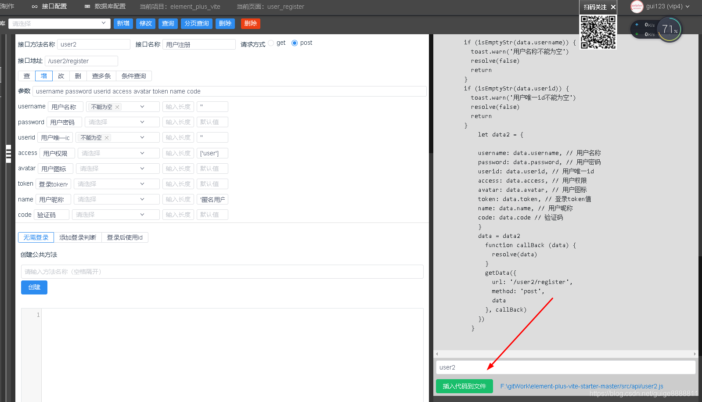Click the 数据库配置 database icon

[x=87, y=7]
